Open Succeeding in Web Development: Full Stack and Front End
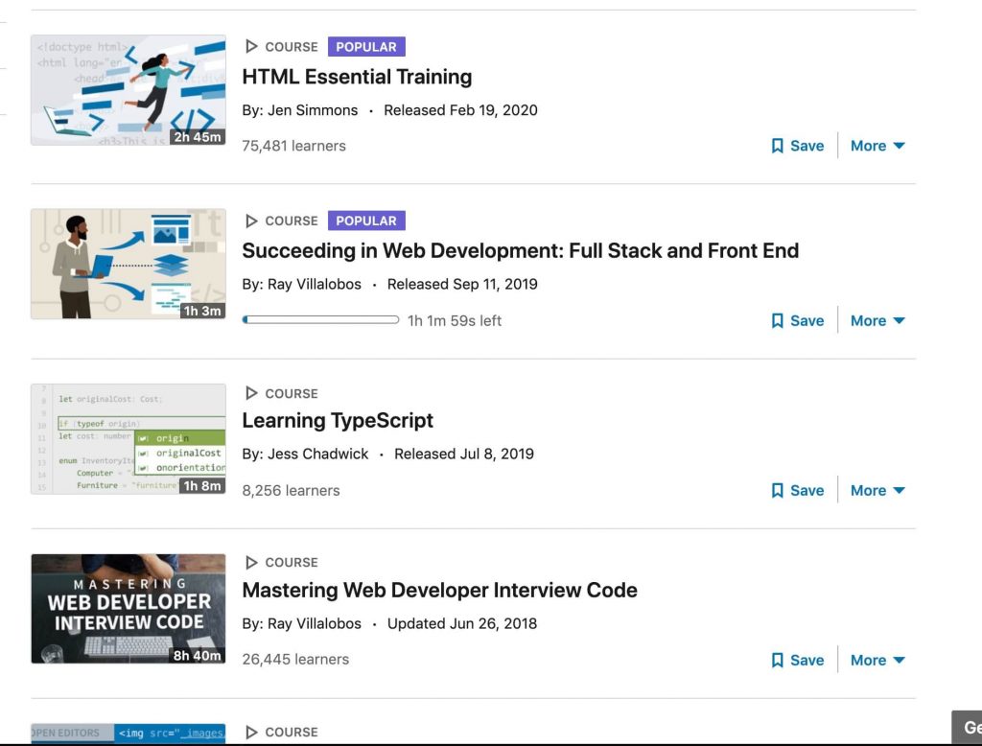The width and height of the screenshot is (982, 746). click(521, 251)
